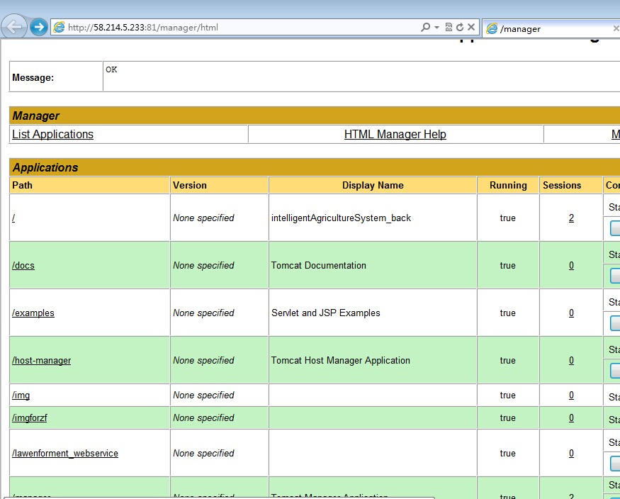Click the IE icon on the /manager tab
The height and width of the screenshot is (499, 620).
tap(492, 28)
